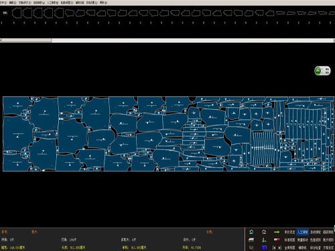Click the white and red bar icon
The width and height of the screenshot is (335, 251).
[x=277, y=240]
